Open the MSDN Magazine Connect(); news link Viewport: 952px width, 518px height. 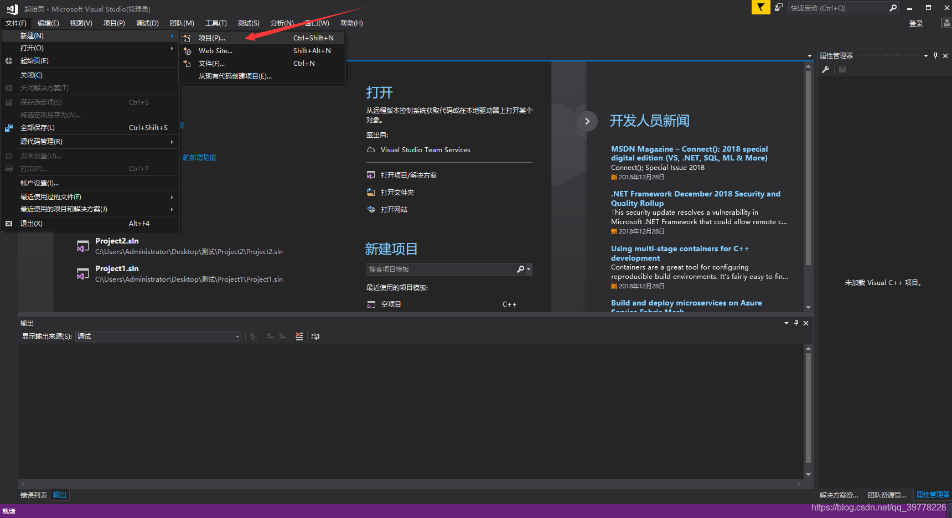coord(690,153)
